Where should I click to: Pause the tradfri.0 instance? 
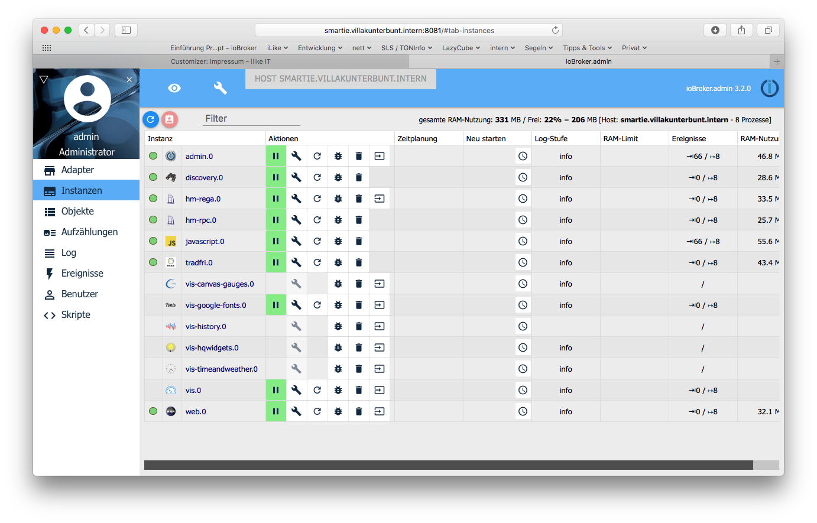pyautogui.click(x=276, y=262)
